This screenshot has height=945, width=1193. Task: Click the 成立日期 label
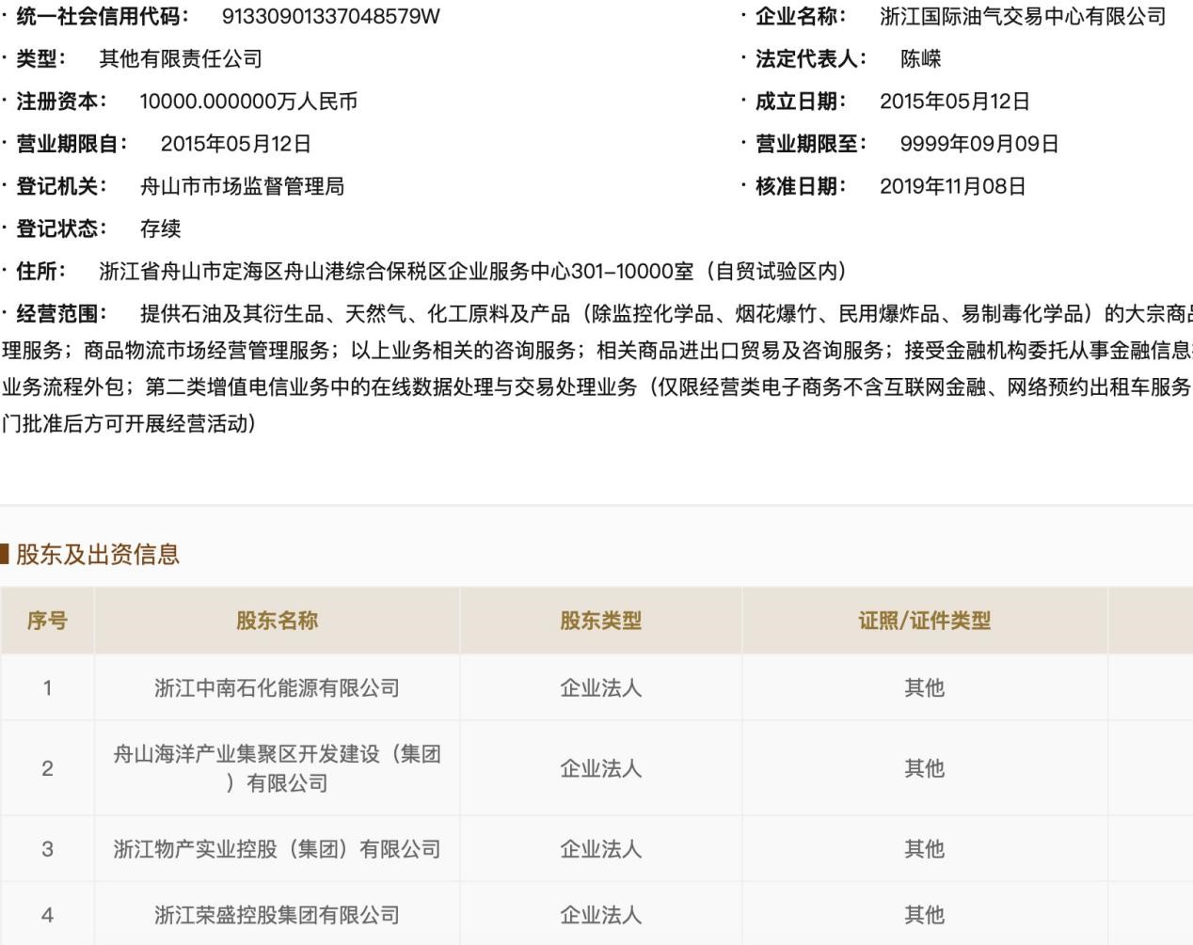[x=800, y=101]
